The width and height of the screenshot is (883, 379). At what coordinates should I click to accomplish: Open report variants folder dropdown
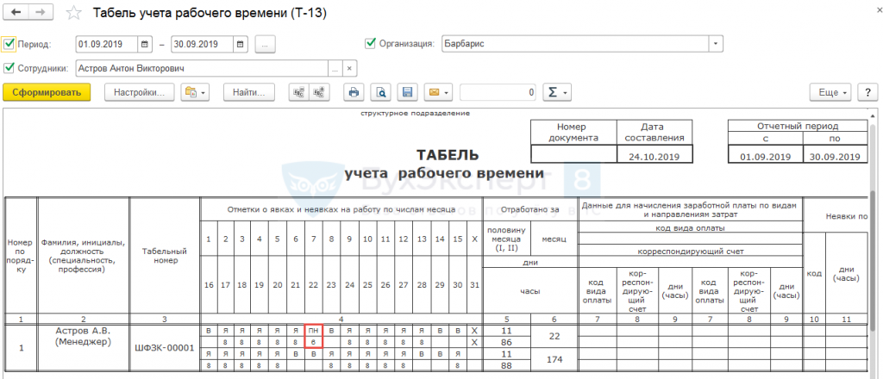(195, 93)
